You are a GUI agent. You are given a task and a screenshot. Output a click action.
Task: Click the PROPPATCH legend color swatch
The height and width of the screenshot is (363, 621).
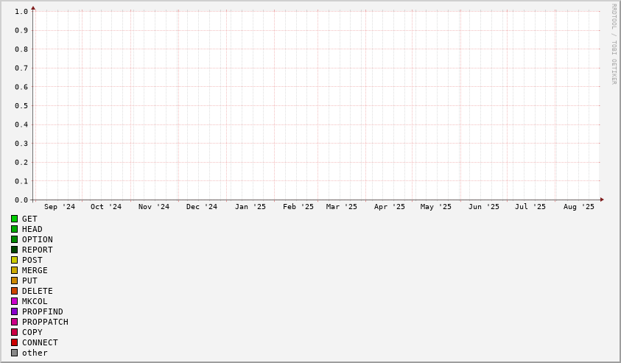pos(14,322)
